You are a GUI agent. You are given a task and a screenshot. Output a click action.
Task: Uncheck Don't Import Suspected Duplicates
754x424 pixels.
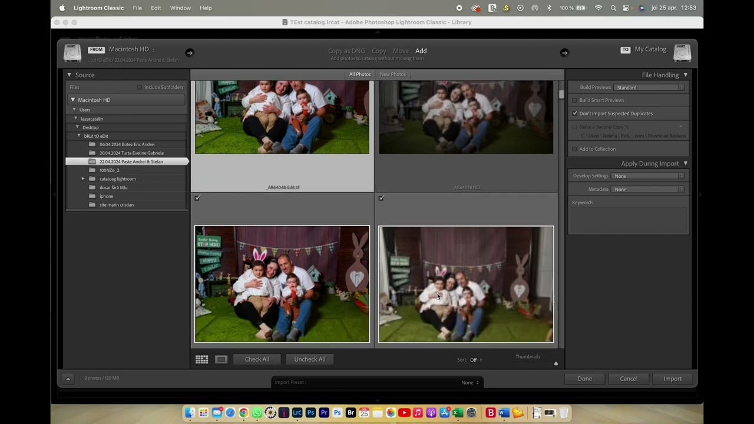pyautogui.click(x=574, y=113)
